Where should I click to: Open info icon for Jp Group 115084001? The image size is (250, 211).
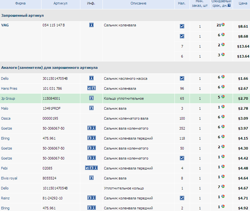[x=91, y=98]
